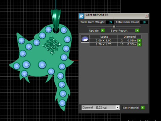Click the Set Material button label

coord(131,108)
